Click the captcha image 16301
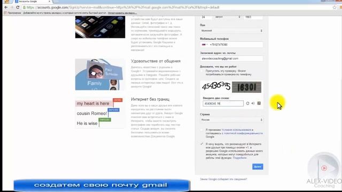 [246, 87]
